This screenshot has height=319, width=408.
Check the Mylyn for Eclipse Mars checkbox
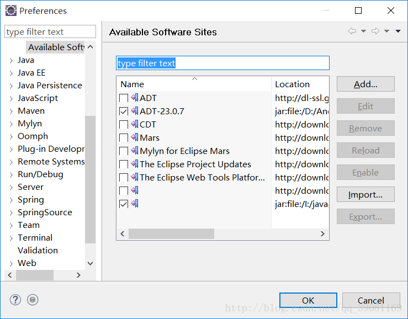pyautogui.click(x=124, y=151)
